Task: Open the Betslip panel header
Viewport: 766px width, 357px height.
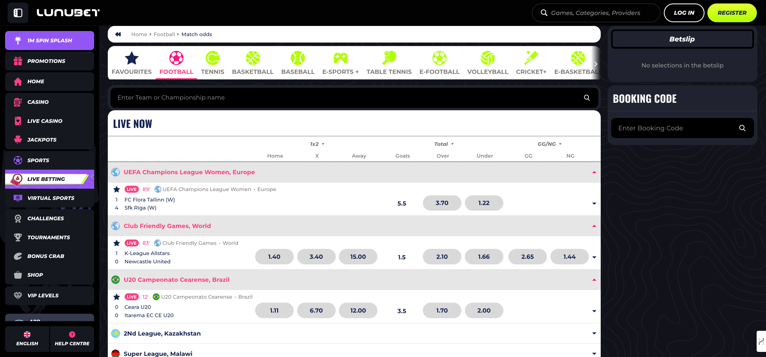Action: click(x=682, y=39)
